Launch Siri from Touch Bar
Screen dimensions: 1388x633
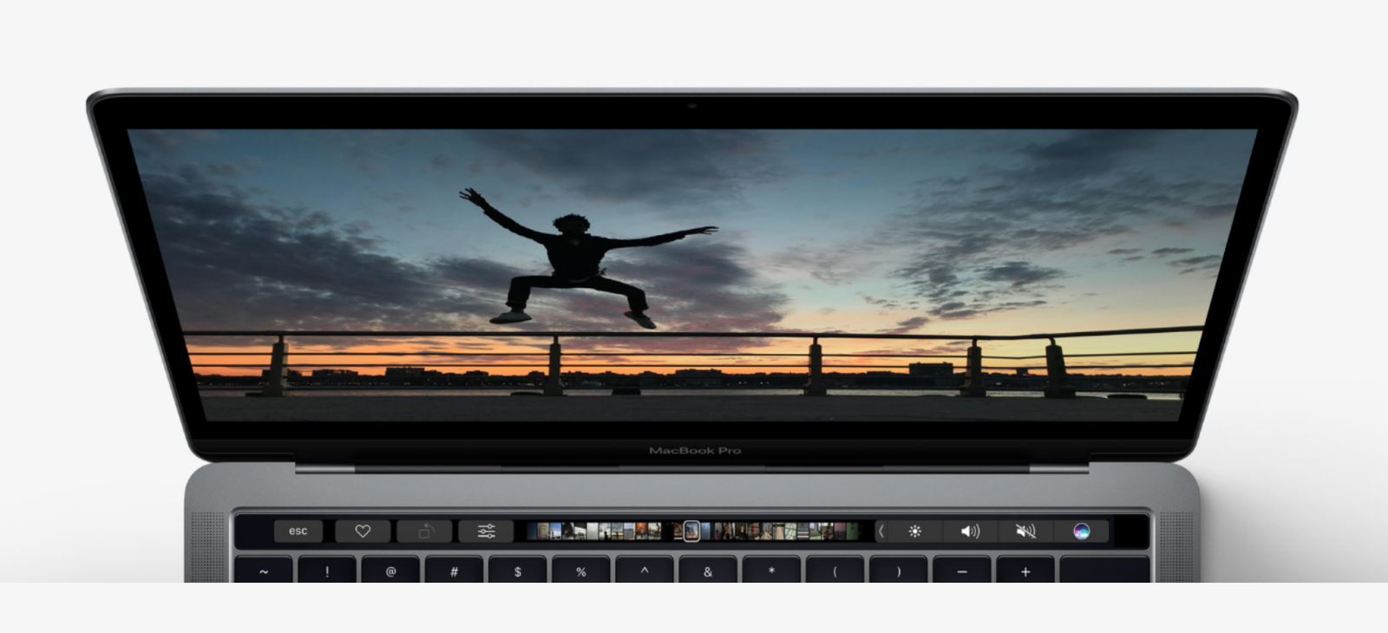point(1081,531)
